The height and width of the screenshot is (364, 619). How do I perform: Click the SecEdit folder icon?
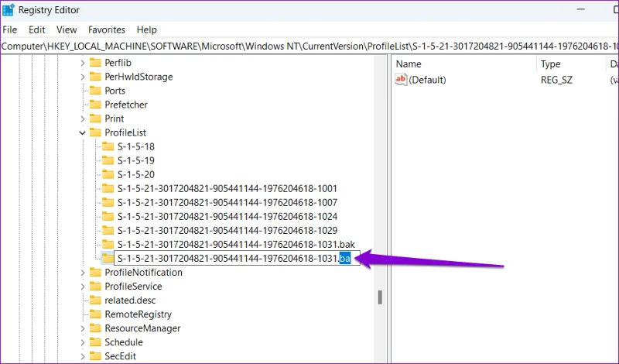95,355
